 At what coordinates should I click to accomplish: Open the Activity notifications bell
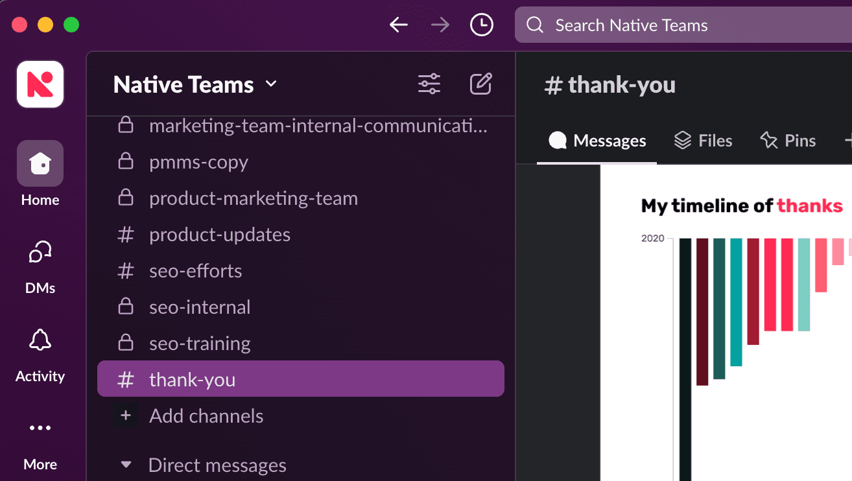(x=40, y=354)
